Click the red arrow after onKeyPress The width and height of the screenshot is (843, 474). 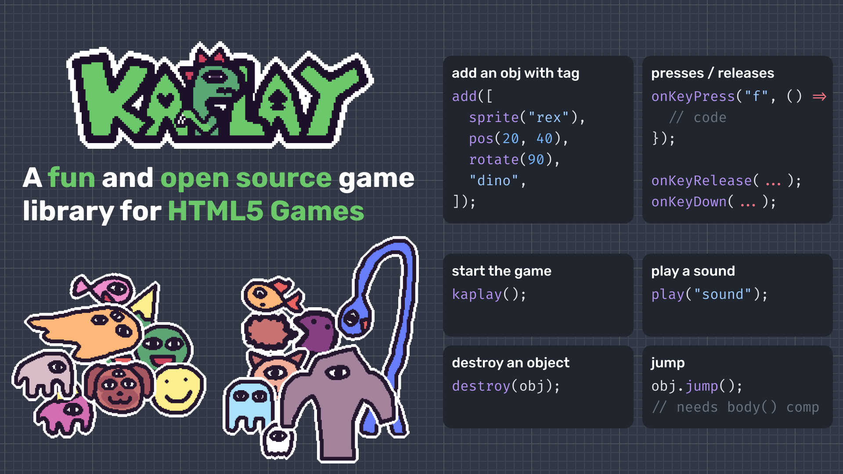pos(819,96)
